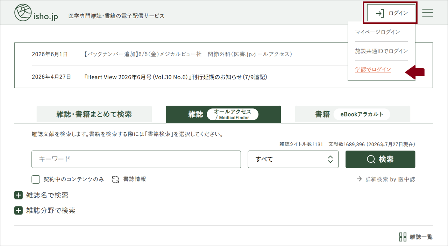Click 医学専門雑誌・書籍の電子配信サービス tagline
Image resolution: width=448 pixels, height=246 pixels.
click(116, 16)
